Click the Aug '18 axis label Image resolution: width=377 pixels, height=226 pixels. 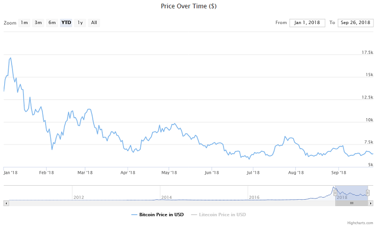pyautogui.click(x=296, y=173)
